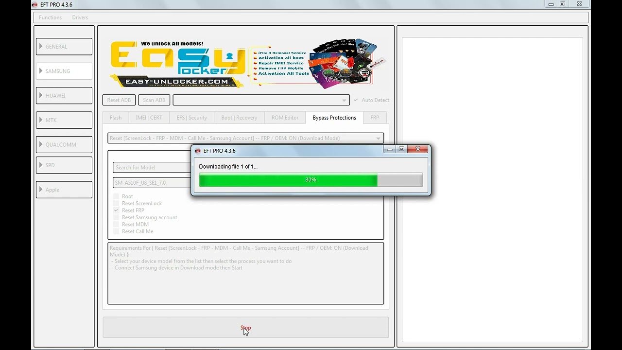
Task: Toggle the Reset Call Me checkbox
Action: click(x=116, y=231)
